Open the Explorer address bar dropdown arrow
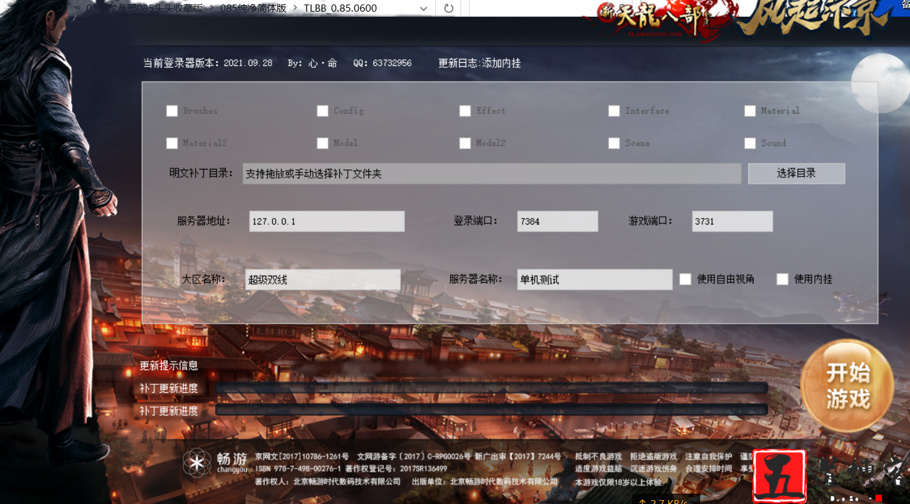The height and width of the screenshot is (504, 910). coord(424,8)
